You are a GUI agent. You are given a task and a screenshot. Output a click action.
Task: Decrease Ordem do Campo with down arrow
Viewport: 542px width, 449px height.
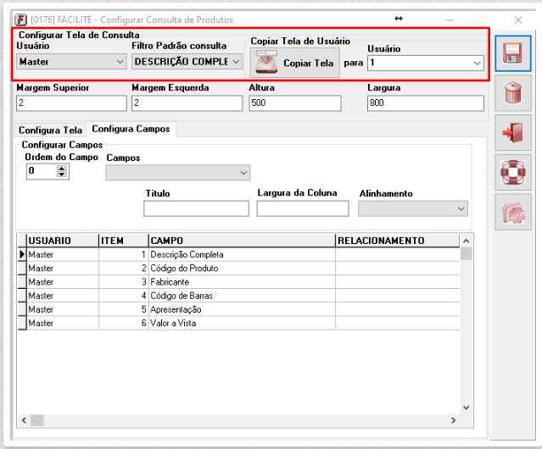(x=62, y=175)
